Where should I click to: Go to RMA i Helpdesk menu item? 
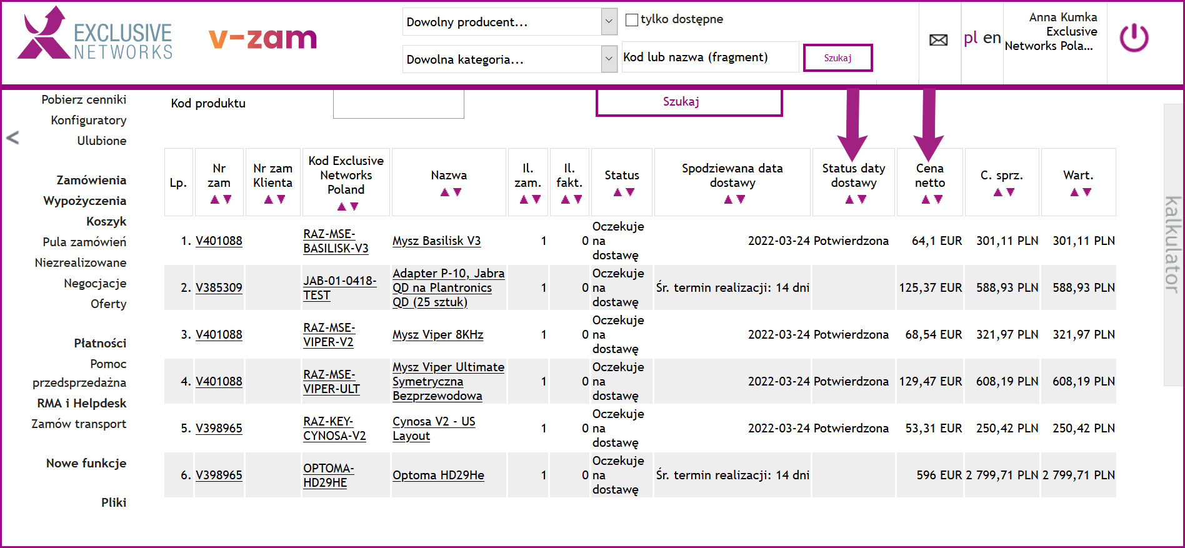pyautogui.click(x=81, y=403)
